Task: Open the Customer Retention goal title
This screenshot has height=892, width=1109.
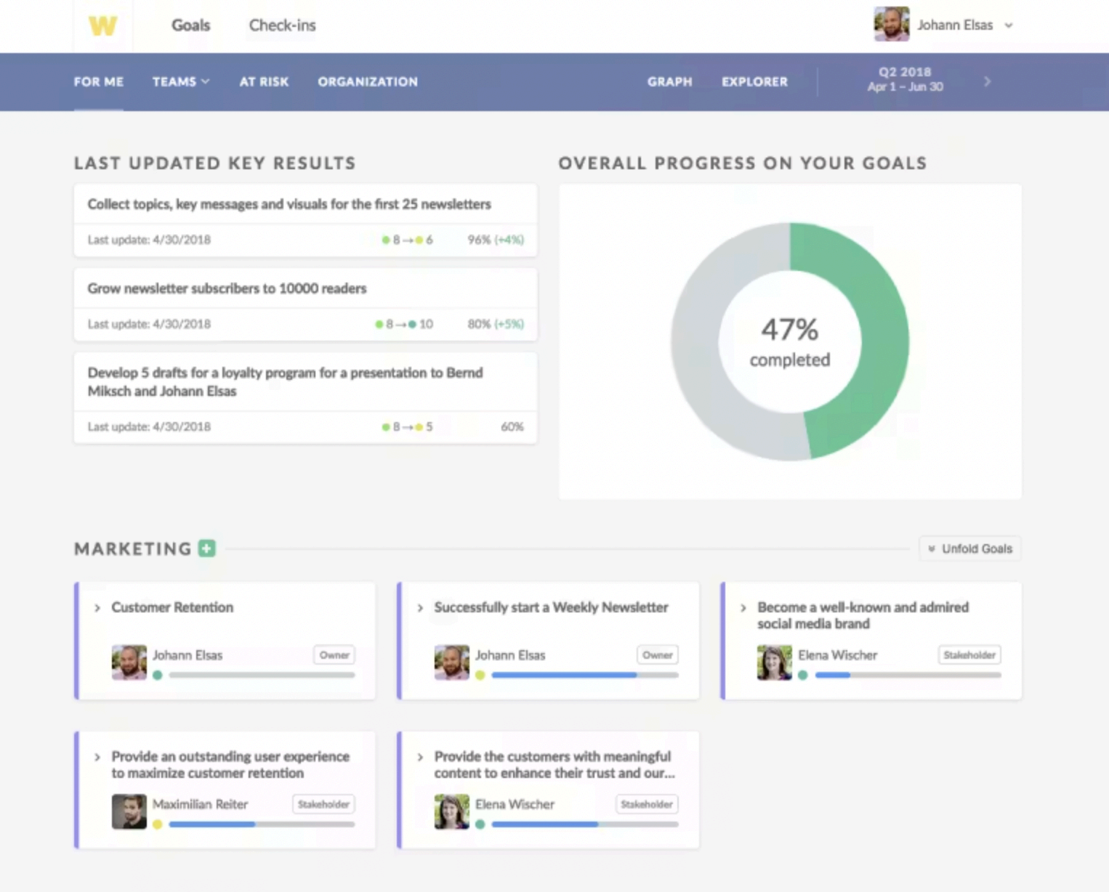Action: point(172,607)
